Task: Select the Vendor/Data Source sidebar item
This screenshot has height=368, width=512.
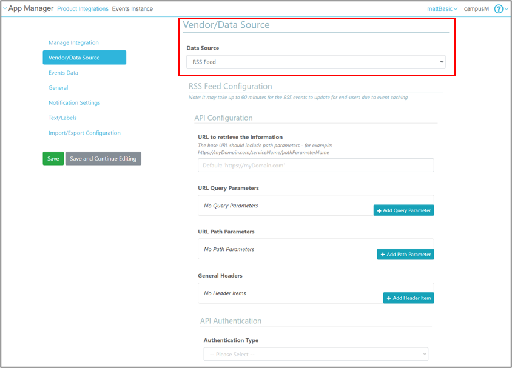Action: click(84, 58)
